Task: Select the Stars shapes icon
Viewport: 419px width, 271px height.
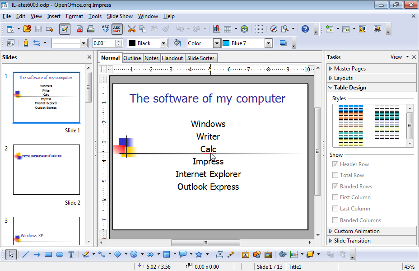Action: 199,254
